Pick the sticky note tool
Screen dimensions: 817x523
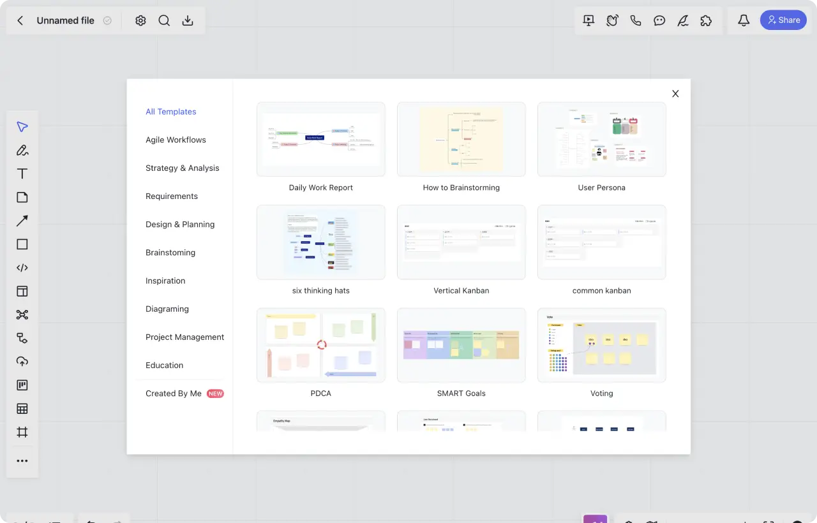coord(22,197)
